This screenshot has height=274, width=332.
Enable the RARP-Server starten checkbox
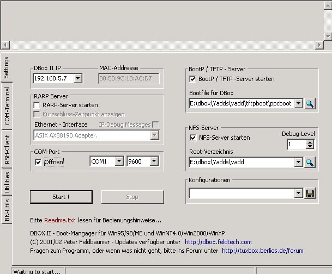[37, 105]
